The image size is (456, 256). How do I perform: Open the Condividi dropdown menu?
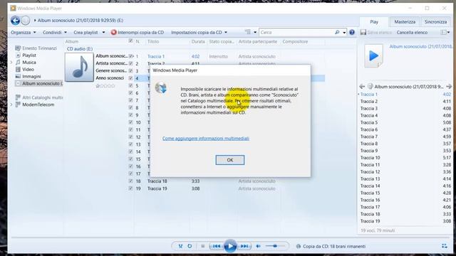[55, 32]
